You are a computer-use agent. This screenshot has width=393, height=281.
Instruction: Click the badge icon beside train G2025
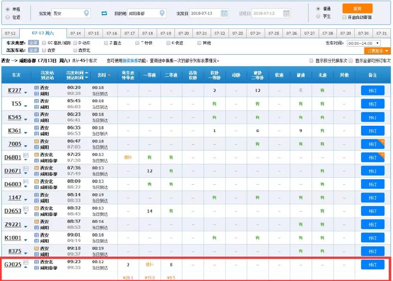[x=26, y=263]
